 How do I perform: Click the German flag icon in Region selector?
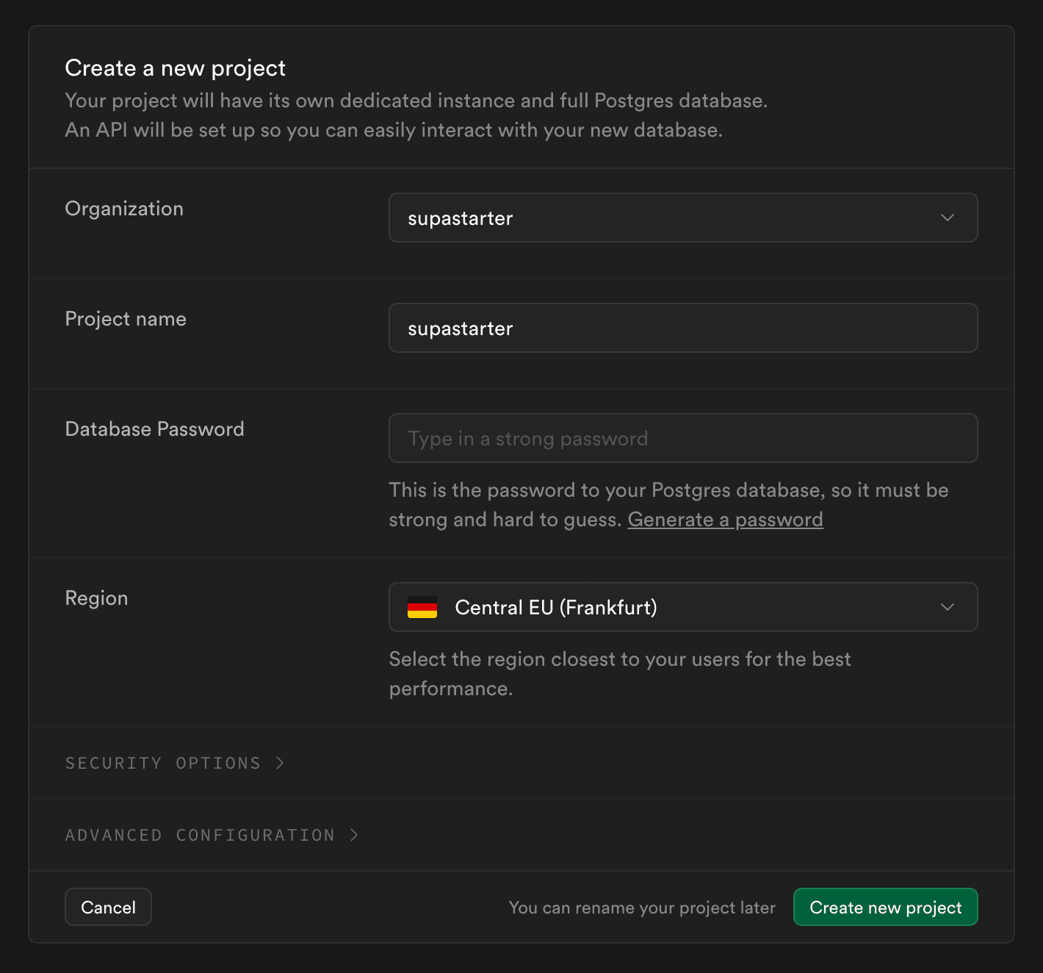(x=422, y=607)
